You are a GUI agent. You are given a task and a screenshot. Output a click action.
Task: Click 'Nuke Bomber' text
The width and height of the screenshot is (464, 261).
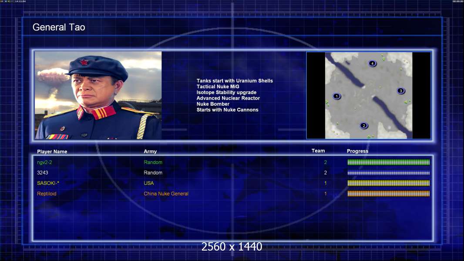[213, 104]
